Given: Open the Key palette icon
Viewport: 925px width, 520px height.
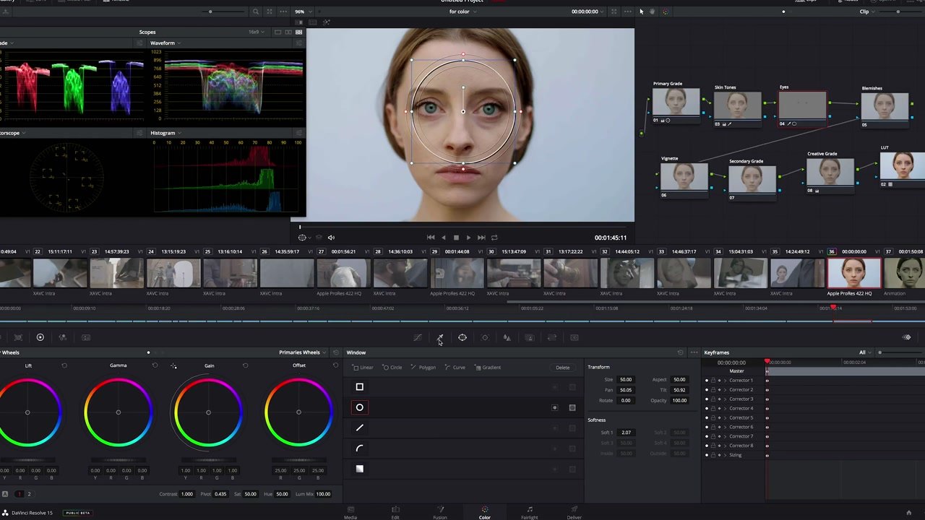Looking at the screenshot, I should coord(530,337).
